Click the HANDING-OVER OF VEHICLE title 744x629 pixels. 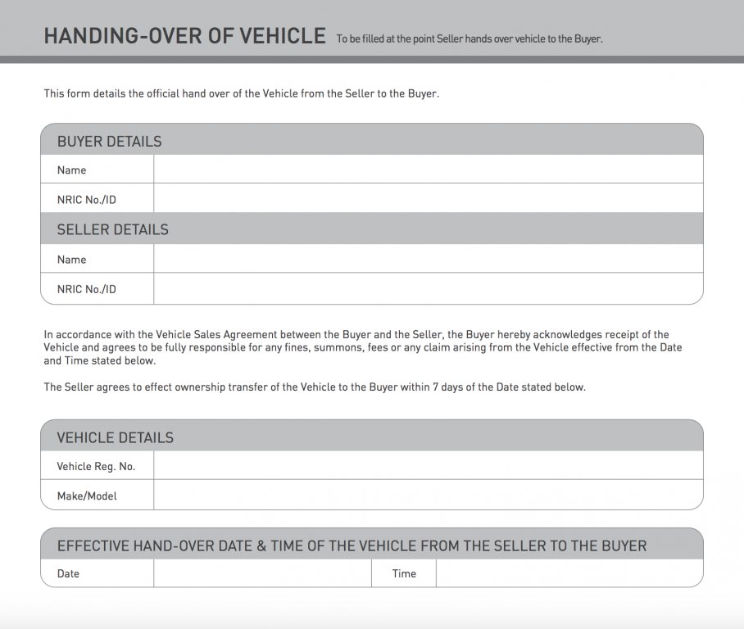click(185, 36)
